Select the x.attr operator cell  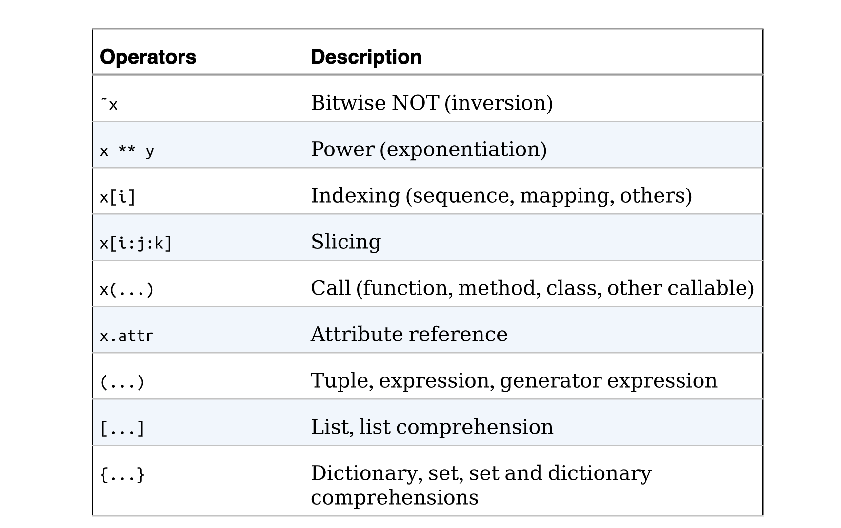point(126,336)
